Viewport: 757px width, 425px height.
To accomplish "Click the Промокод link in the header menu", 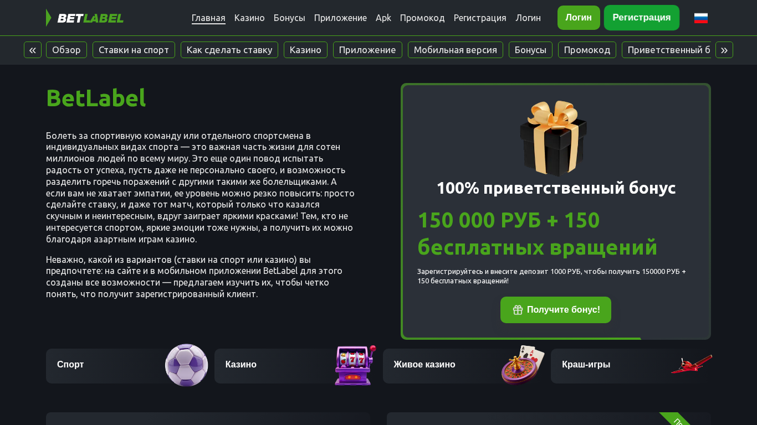I will pos(422,18).
